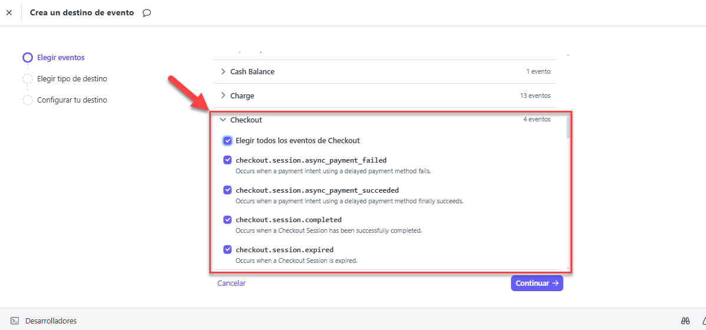Click the Cancelar link
This screenshot has height=330, width=706.
232,283
